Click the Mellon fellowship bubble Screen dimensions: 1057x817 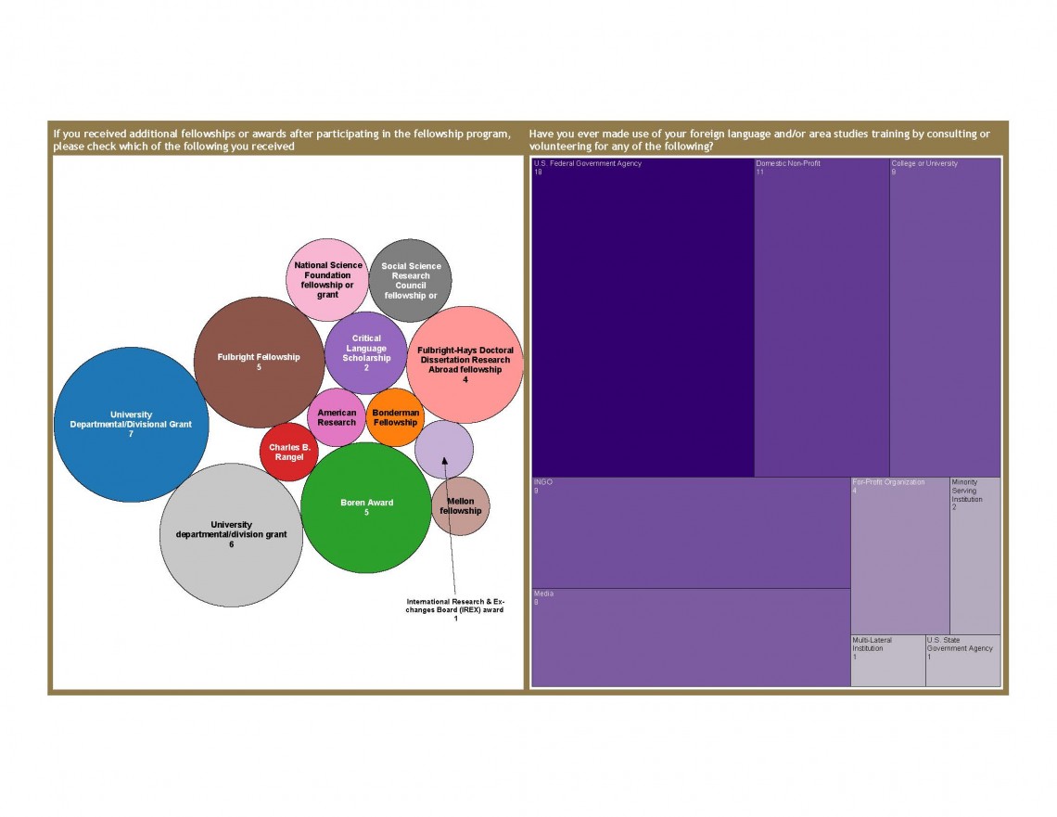[x=461, y=506]
